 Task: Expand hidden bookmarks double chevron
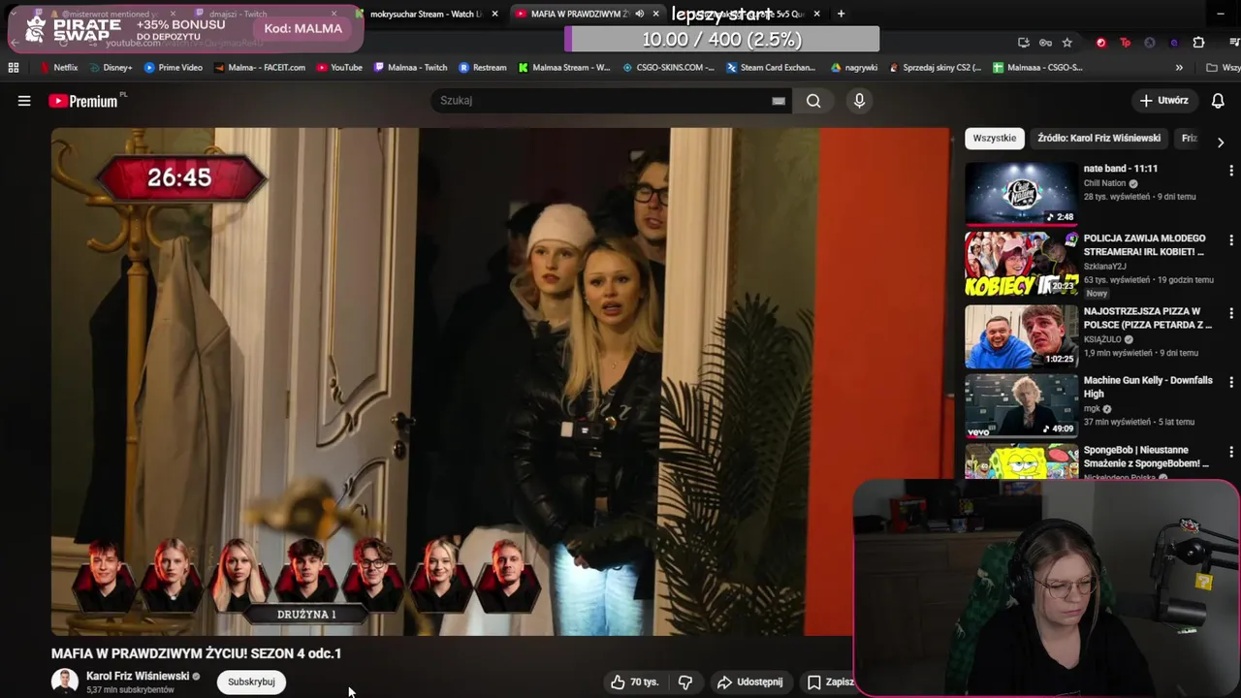pyautogui.click(x=1179, y=68)
